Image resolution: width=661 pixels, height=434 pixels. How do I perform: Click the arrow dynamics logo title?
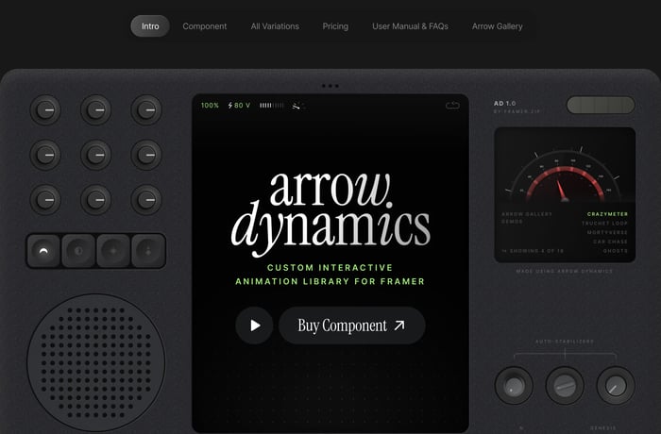click(330, 213)
